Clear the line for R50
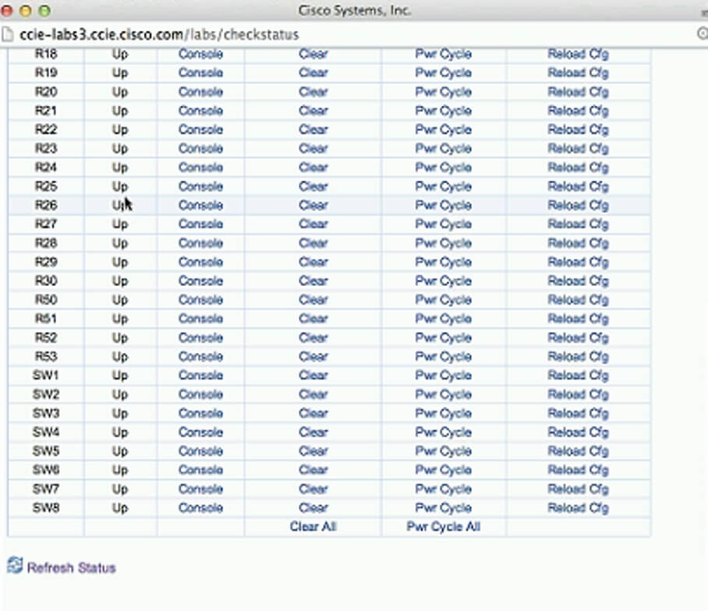 coord(313,300)
